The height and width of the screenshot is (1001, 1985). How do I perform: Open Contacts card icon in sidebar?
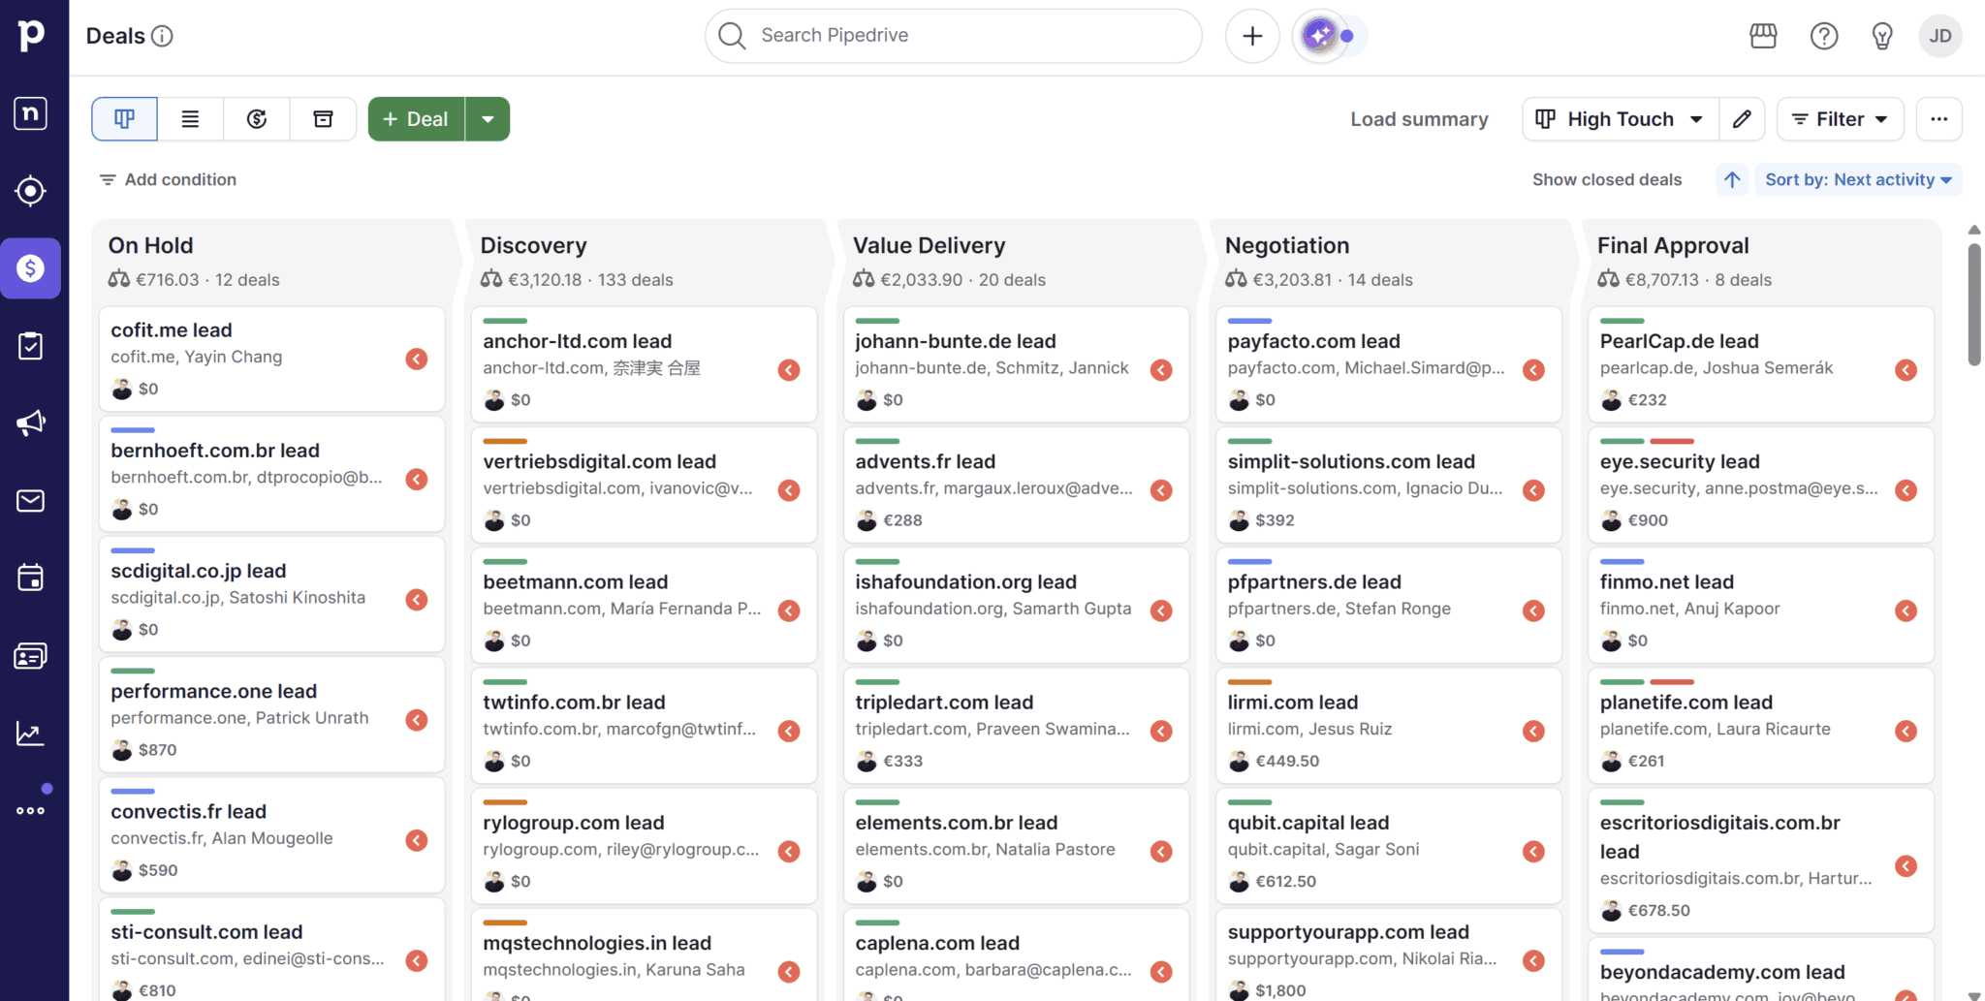click(31, 656)
